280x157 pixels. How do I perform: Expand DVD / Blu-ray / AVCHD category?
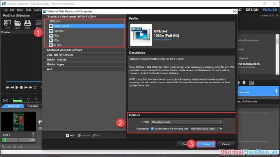click(x=45, y=55)
